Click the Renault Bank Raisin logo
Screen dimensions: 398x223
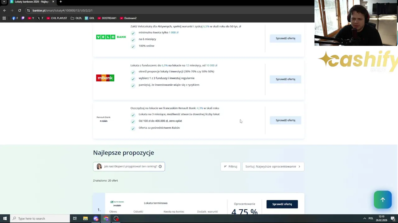pos(104,119)
